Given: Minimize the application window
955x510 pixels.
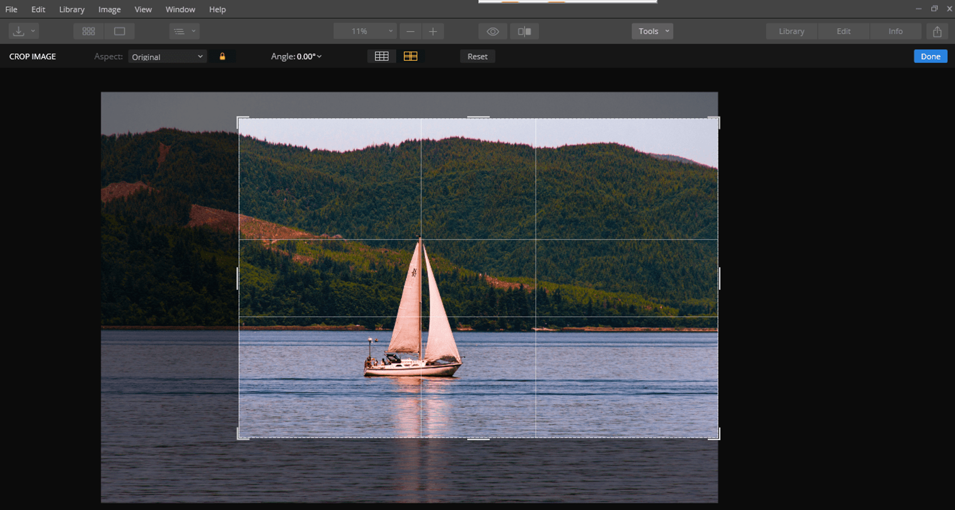Looking at the screenshot, I should pos(919,9).
